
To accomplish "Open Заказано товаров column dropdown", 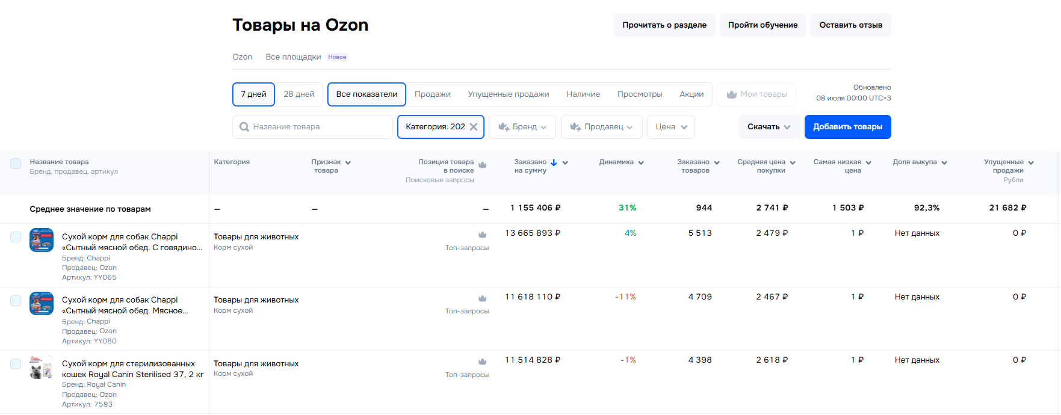I will click(x=717, y=162).
